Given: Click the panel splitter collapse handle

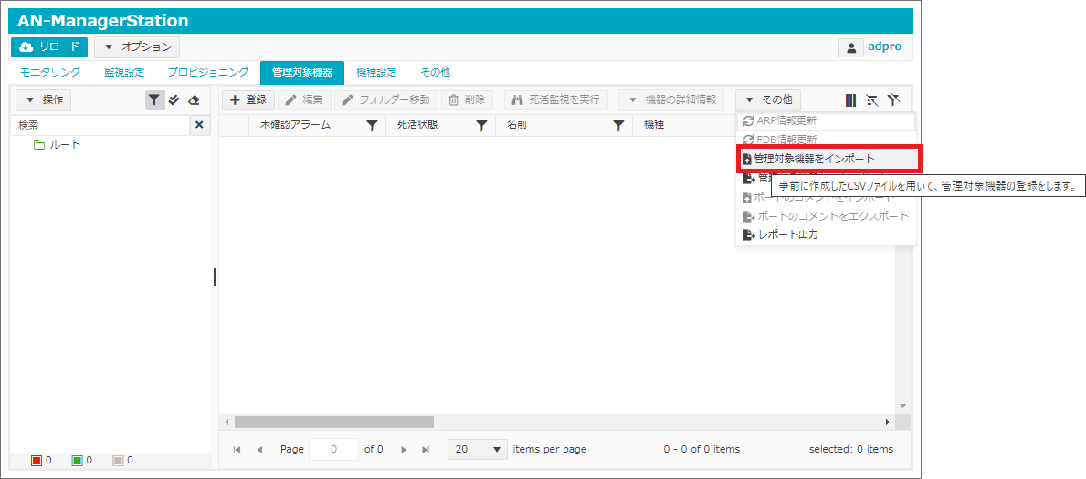Looking at the screenshot, I should [x=215, y=276].
